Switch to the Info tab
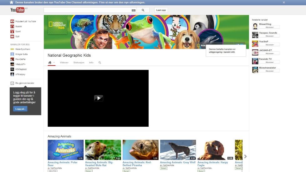Image resolution: width=306 pixels, height=172 pixels. [91, 63]
